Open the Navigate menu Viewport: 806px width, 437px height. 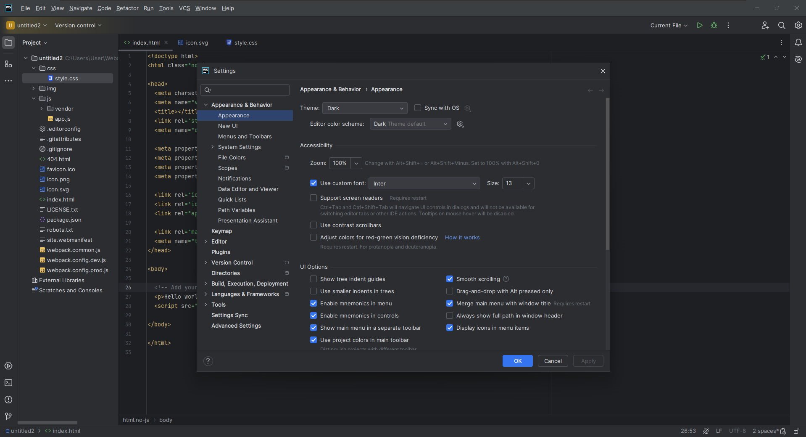[x=81, y=8]
